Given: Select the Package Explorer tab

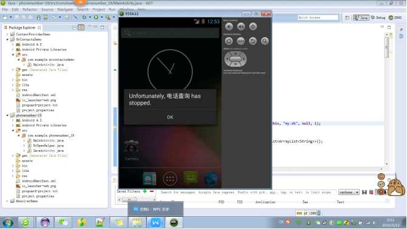Looking at the screenshot, I should (x=22, y=27).
